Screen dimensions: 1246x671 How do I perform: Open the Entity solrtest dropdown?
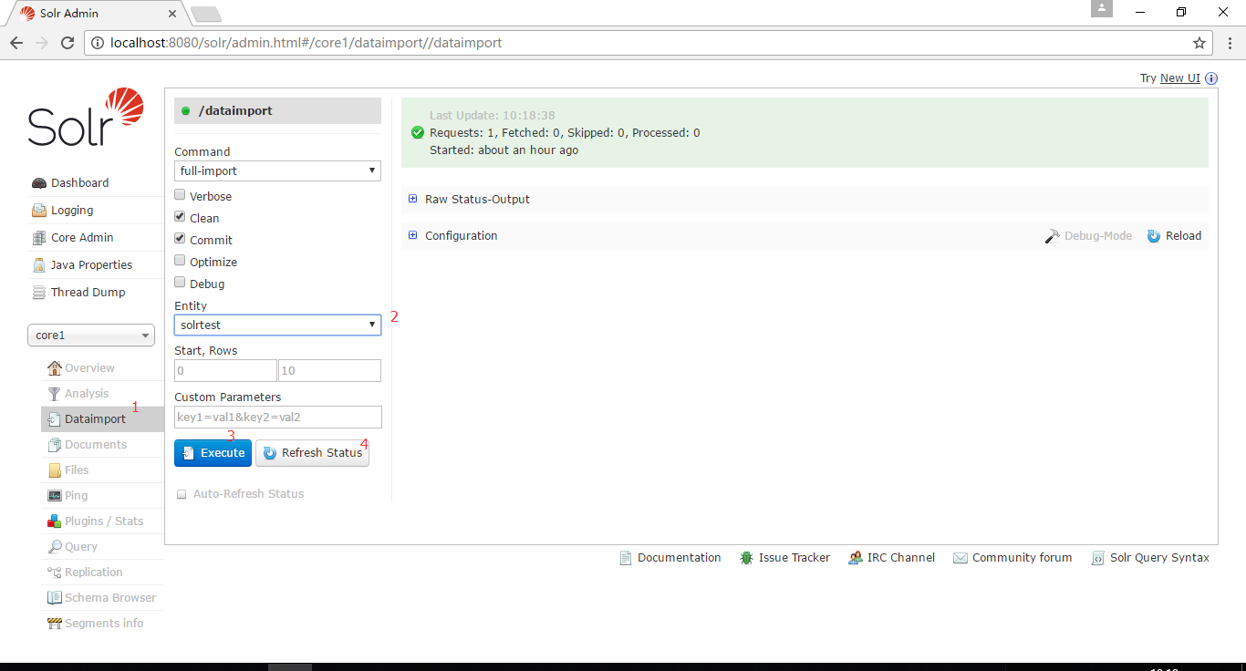277,325
